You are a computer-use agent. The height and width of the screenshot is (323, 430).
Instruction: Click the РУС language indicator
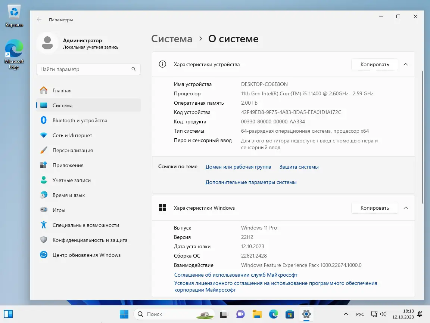point(360,314)
